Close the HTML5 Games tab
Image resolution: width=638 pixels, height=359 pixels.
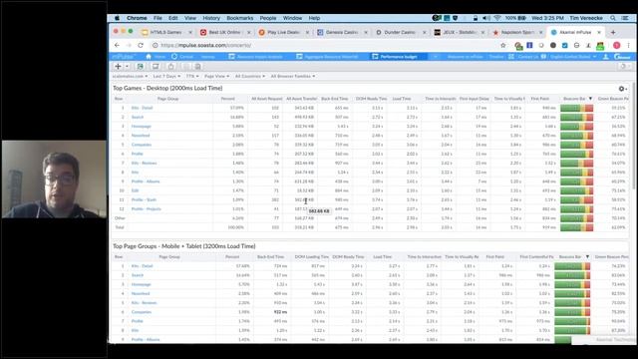click(x=190, y=32)
